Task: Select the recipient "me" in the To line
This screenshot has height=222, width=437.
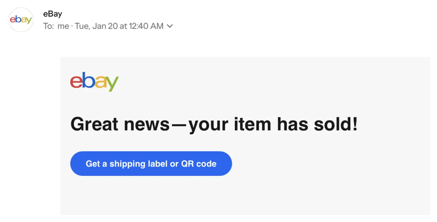Action: [63, 26]
